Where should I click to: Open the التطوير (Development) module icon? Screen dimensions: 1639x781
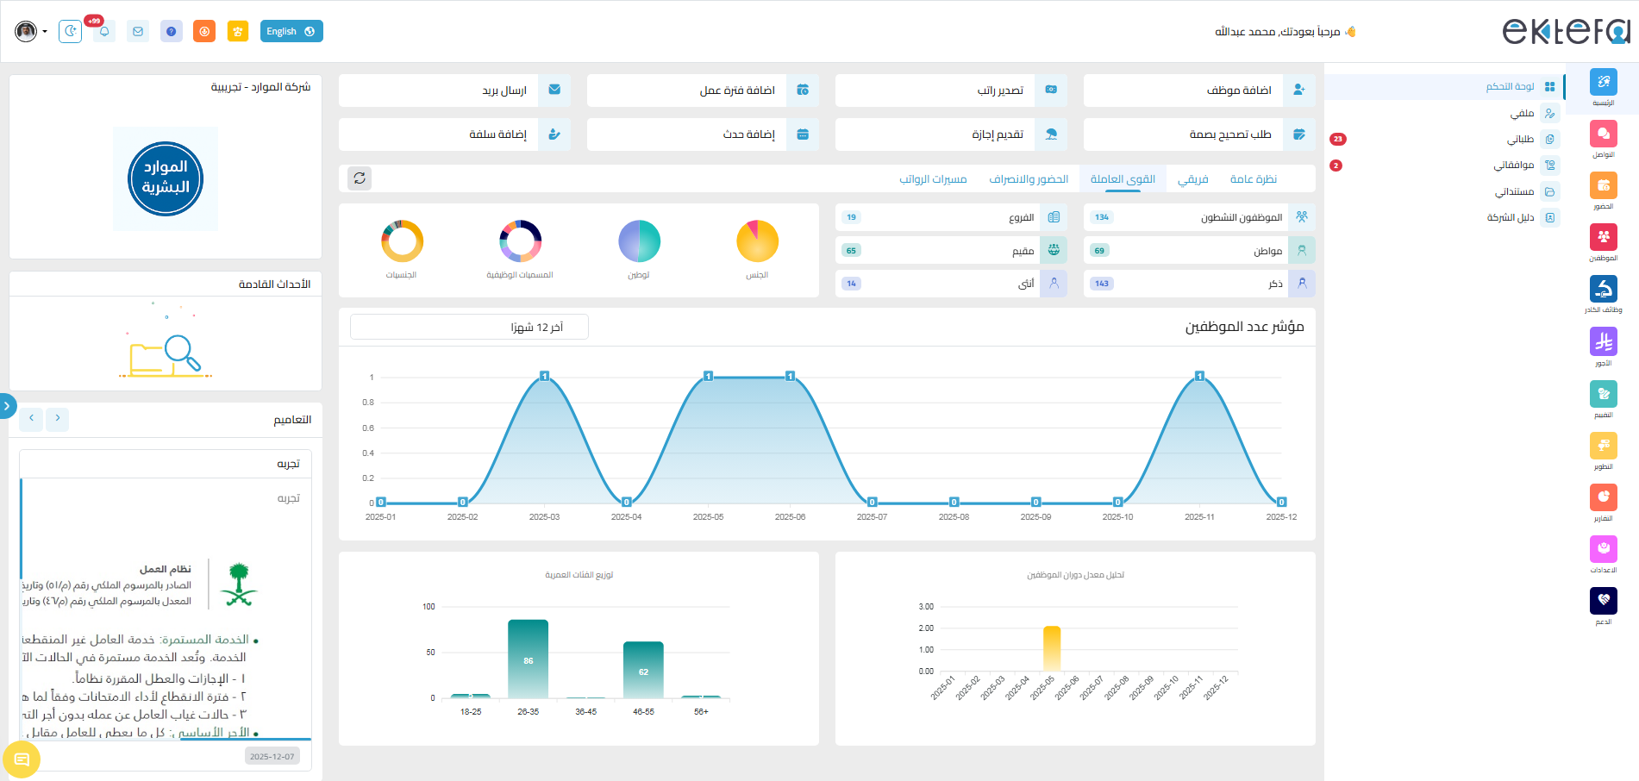pos(1603,446)
